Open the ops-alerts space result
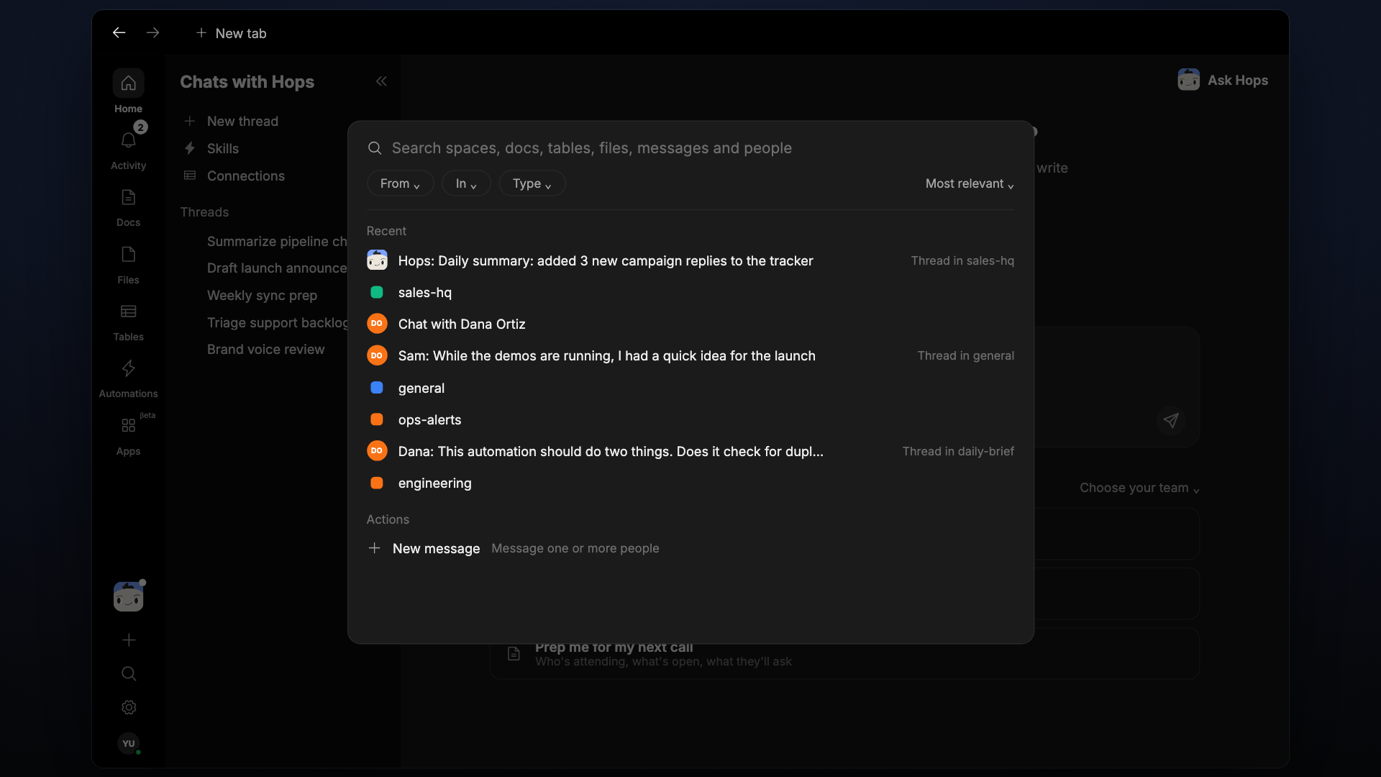 (690, 419)
